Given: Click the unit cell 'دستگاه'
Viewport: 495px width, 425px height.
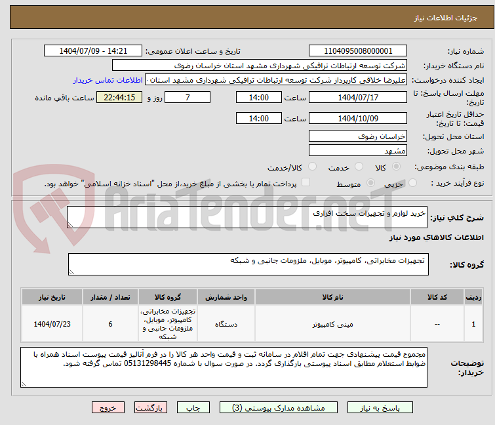Looking at the screenshot, I should coord(226,324).
